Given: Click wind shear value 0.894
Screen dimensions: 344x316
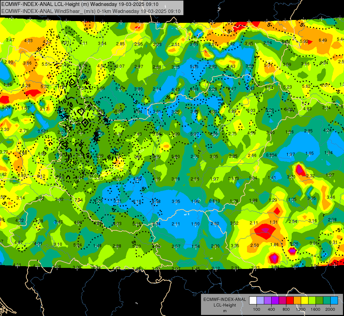Looking at the screenshot, I should [x=271, y=155].
